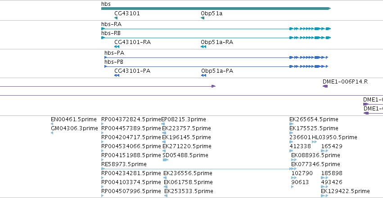Click the HL03950.5prime arrow glyph
383x198 pixels.
pos(314,142)
